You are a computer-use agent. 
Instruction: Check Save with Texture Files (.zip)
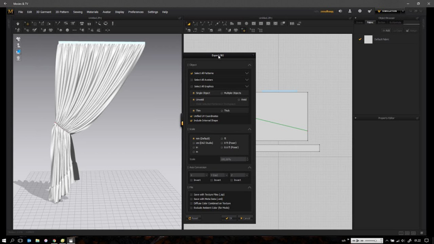(191, 194)
